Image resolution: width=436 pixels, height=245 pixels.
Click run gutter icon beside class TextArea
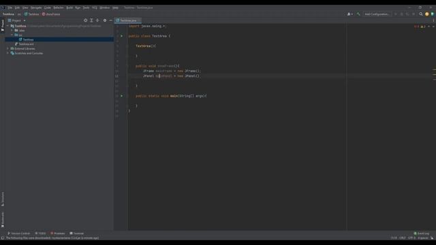click(x=121, y=36)
